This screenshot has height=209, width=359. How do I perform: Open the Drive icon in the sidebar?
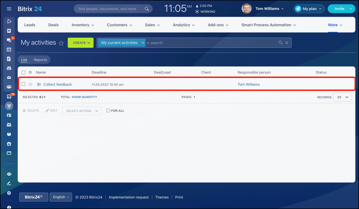pos(9,68)
